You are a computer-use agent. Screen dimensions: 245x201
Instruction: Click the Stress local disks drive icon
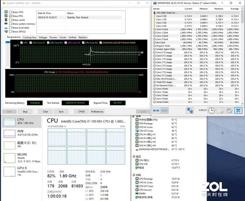[6, 28]
